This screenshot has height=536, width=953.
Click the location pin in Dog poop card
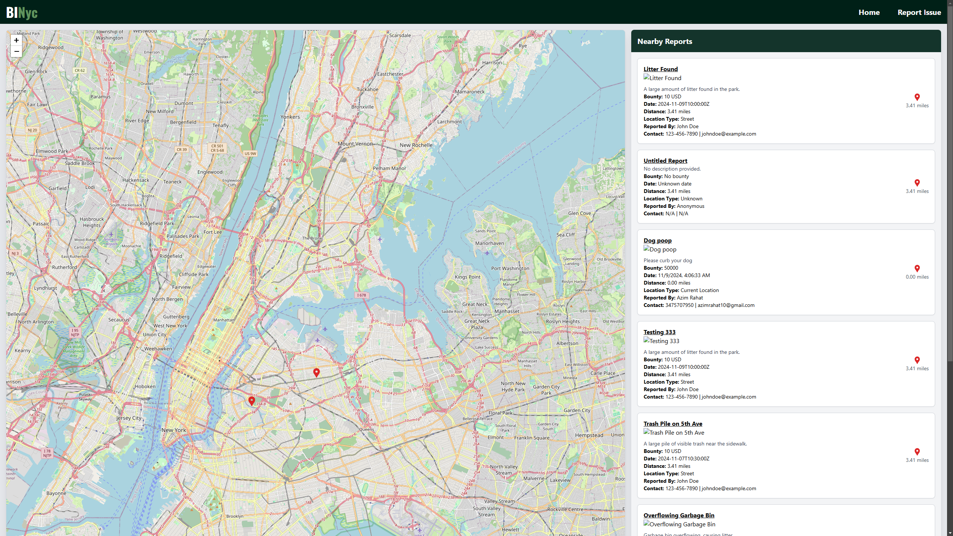point(917,269)
